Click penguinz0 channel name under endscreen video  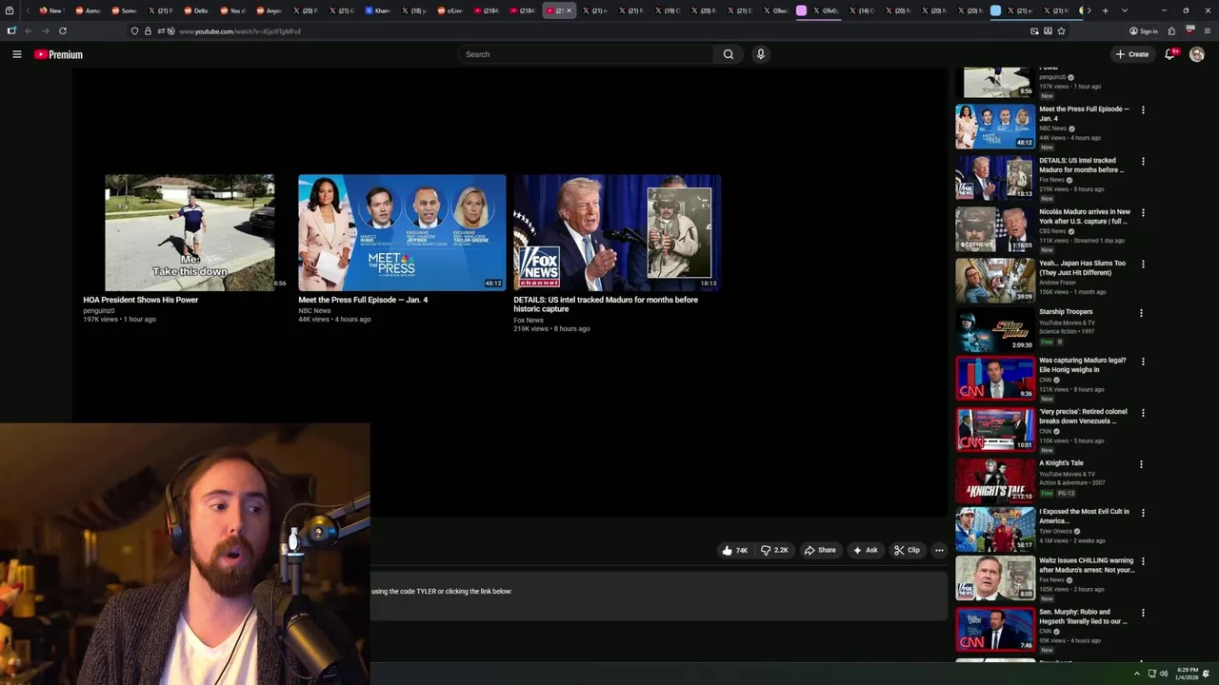click(98, 310)
